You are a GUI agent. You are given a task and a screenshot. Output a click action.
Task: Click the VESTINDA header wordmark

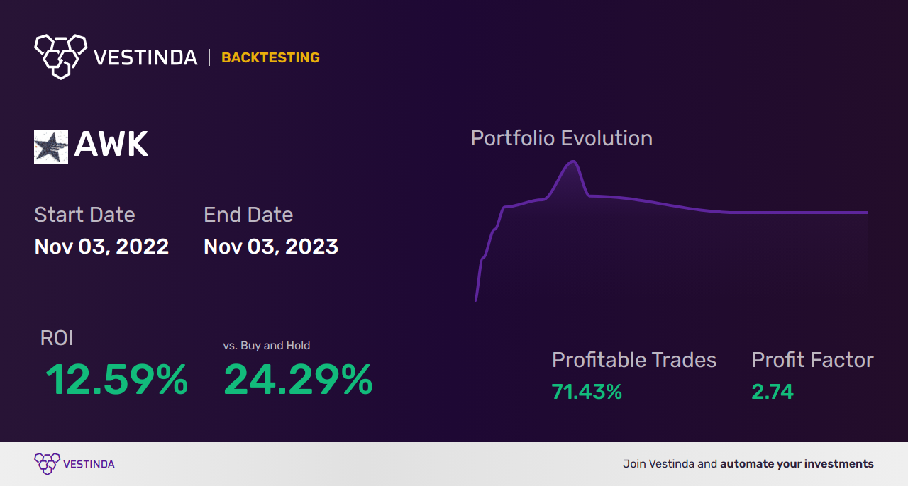point(145,57)
